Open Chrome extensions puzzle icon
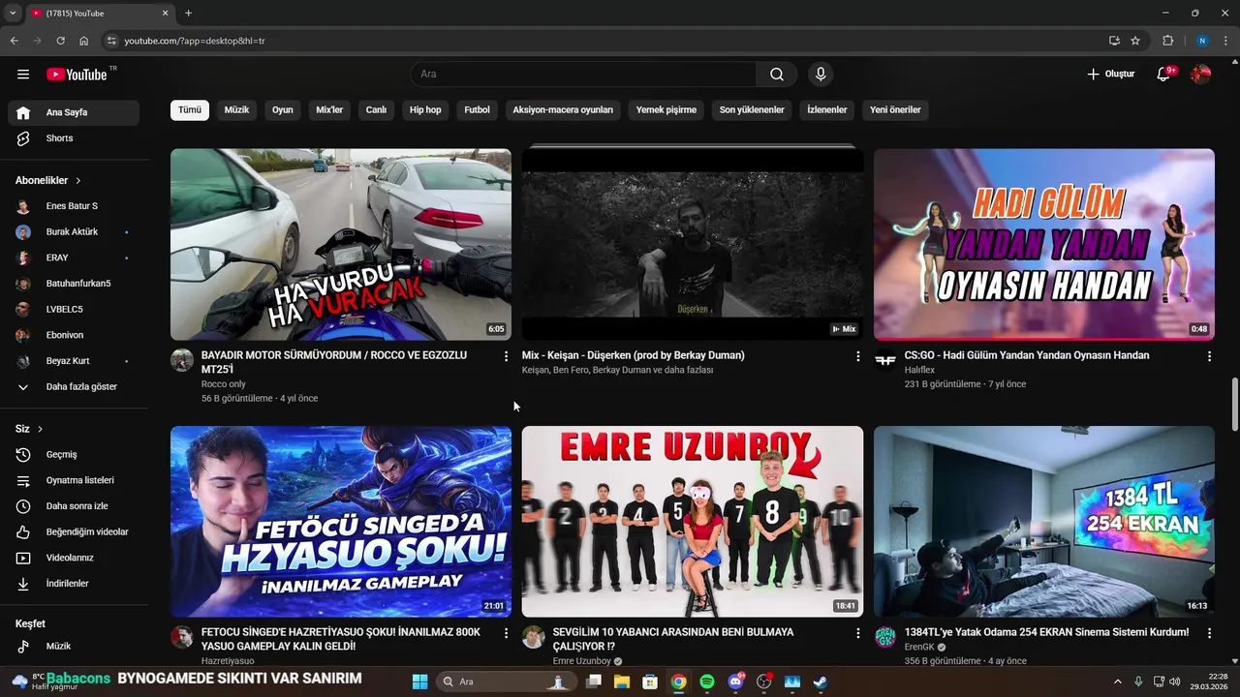1240x697 pixels. 1167,41
